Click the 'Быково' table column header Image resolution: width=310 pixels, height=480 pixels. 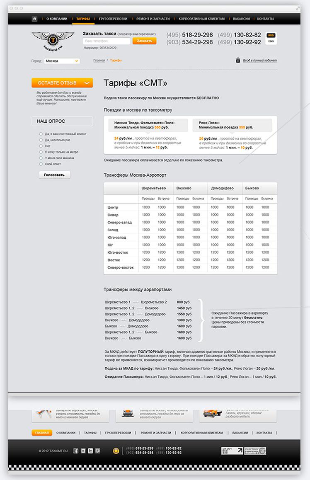[x=252, y=188]
